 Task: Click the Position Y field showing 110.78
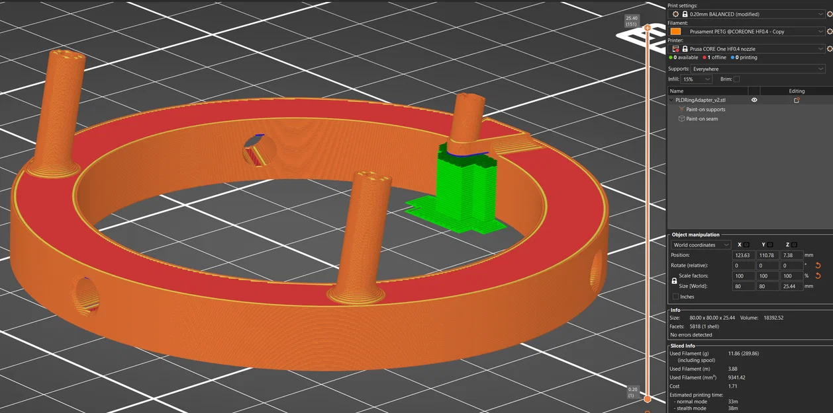pyautogui.click(x=768, y=255)
